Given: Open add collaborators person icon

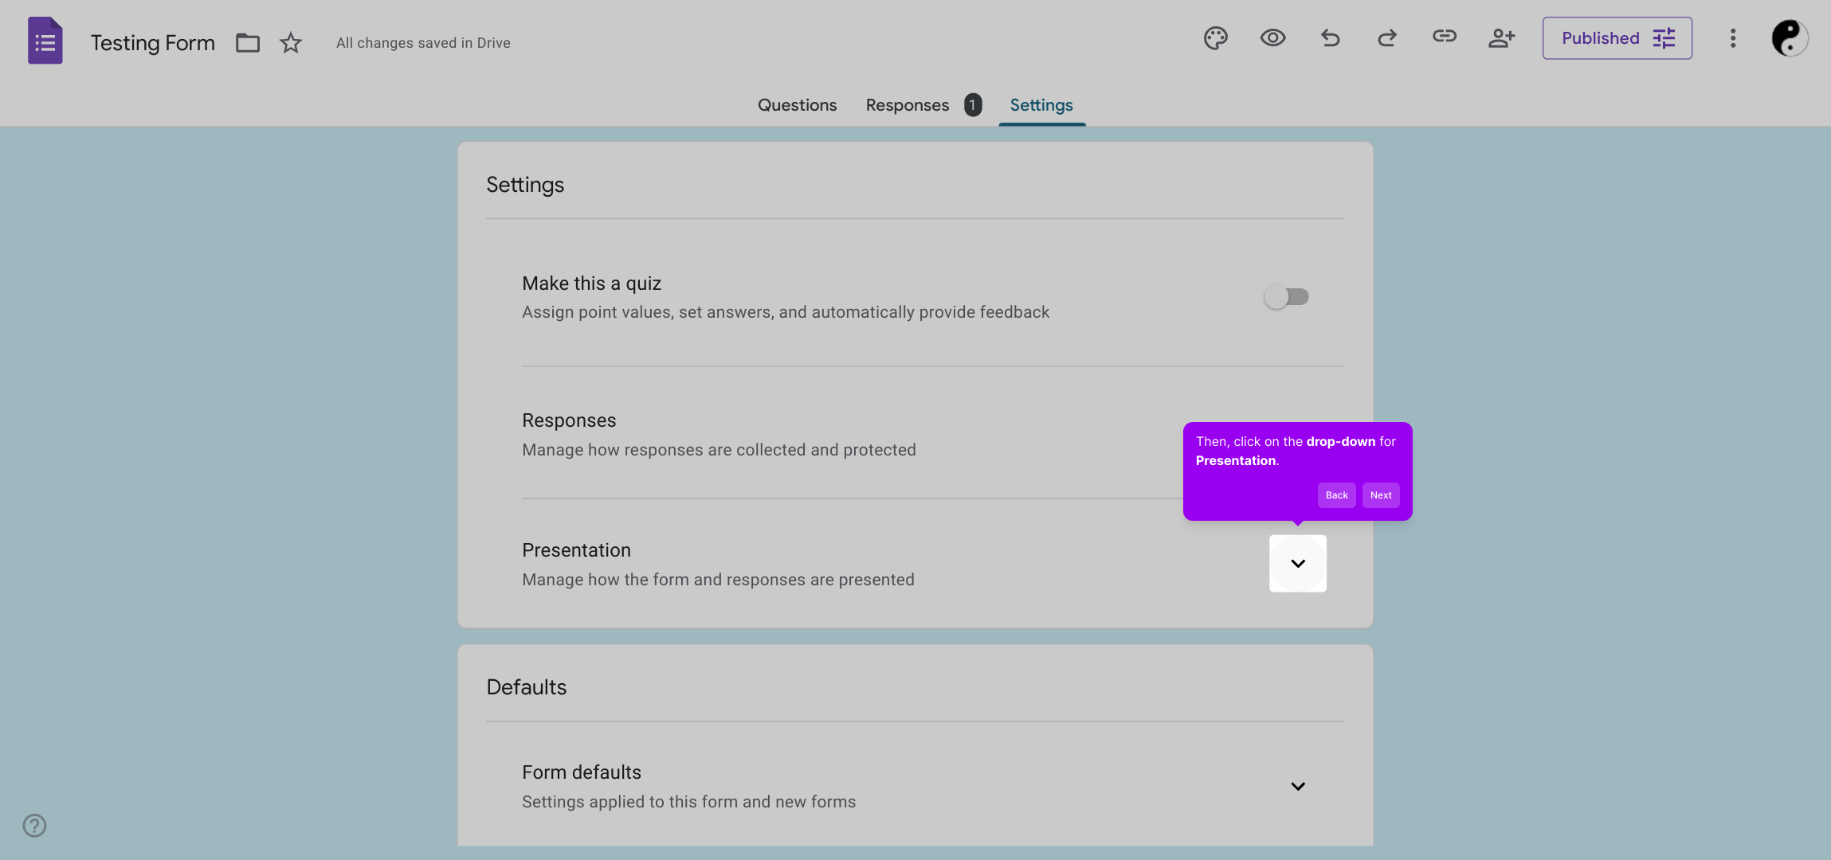Looking at the screenshot, I should coord(1501,38).
